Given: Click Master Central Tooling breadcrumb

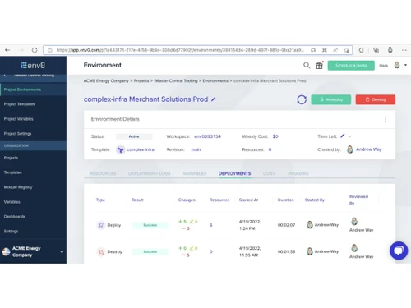Looking at the screenshot, I should [176, 80].
